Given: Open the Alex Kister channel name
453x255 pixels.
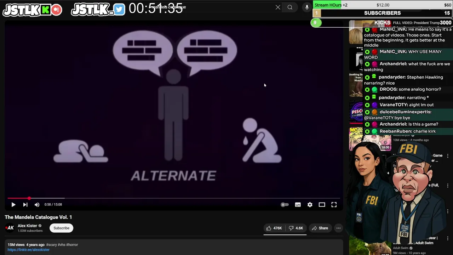Looking at the screenshot, I should coord(28,226).
